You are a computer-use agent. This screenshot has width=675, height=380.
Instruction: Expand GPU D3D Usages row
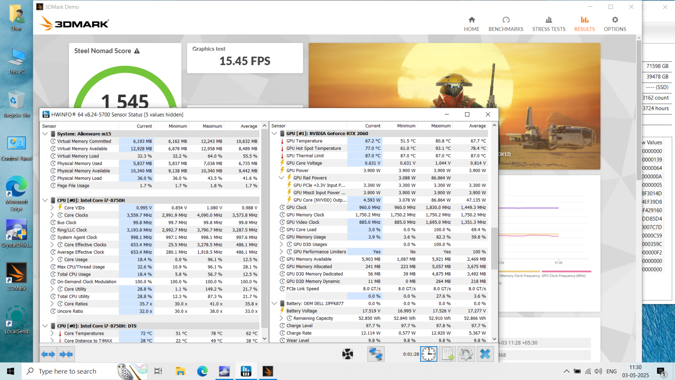pos(281,244)
